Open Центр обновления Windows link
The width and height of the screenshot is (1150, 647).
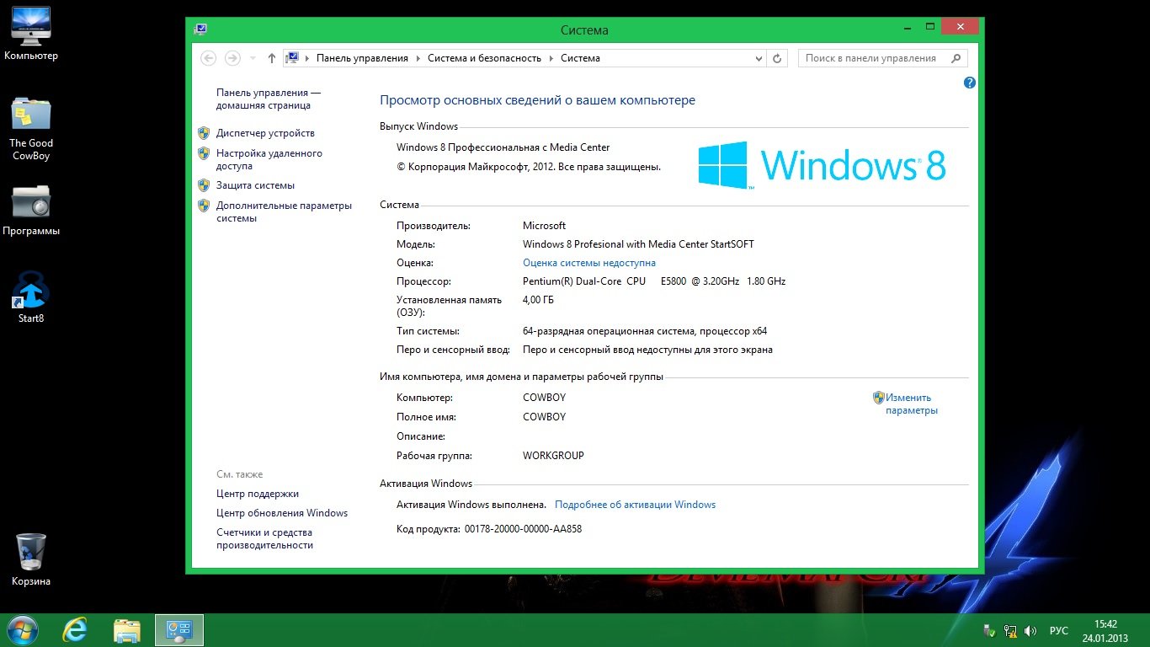[282, 513]
